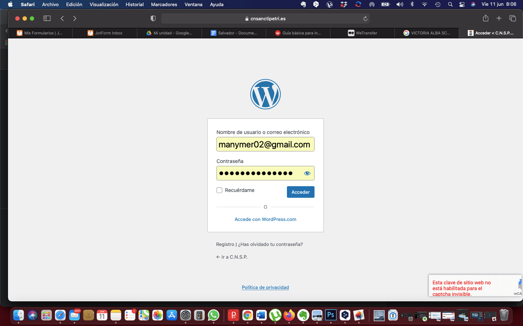Open Microsoft Word from the Dock
The width and height of the screenshot is (523, 326).
[x=261, y=315]
